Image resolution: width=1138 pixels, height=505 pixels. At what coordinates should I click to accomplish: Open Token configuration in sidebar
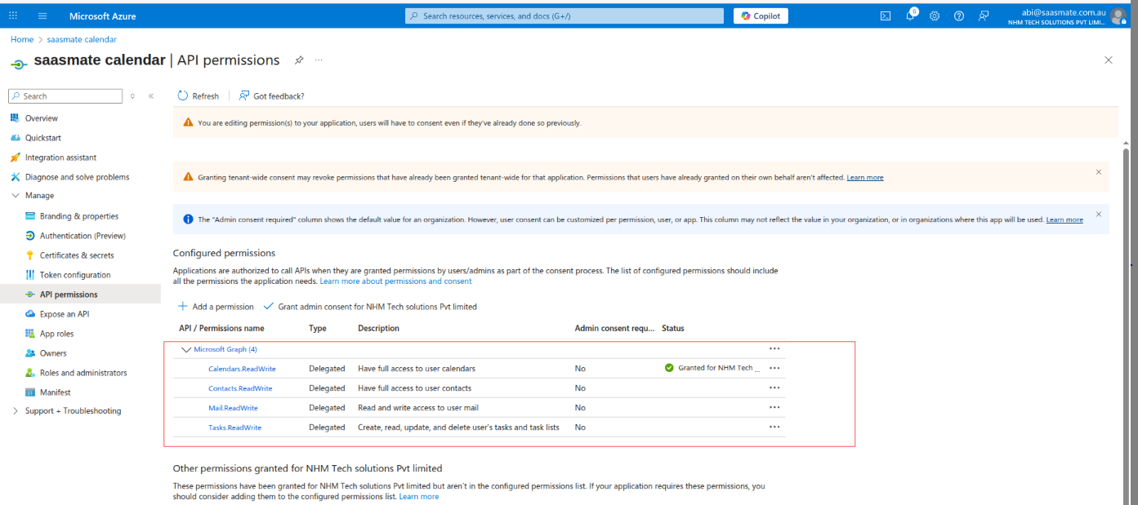[x=74, y=275]
